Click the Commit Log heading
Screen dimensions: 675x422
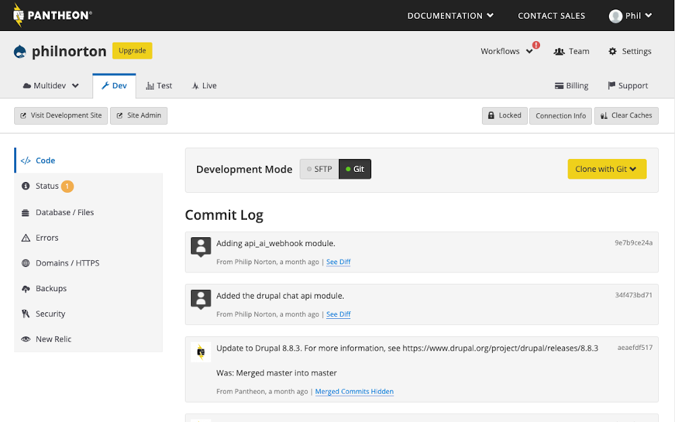pyautogui.click(x=224, y=215)
